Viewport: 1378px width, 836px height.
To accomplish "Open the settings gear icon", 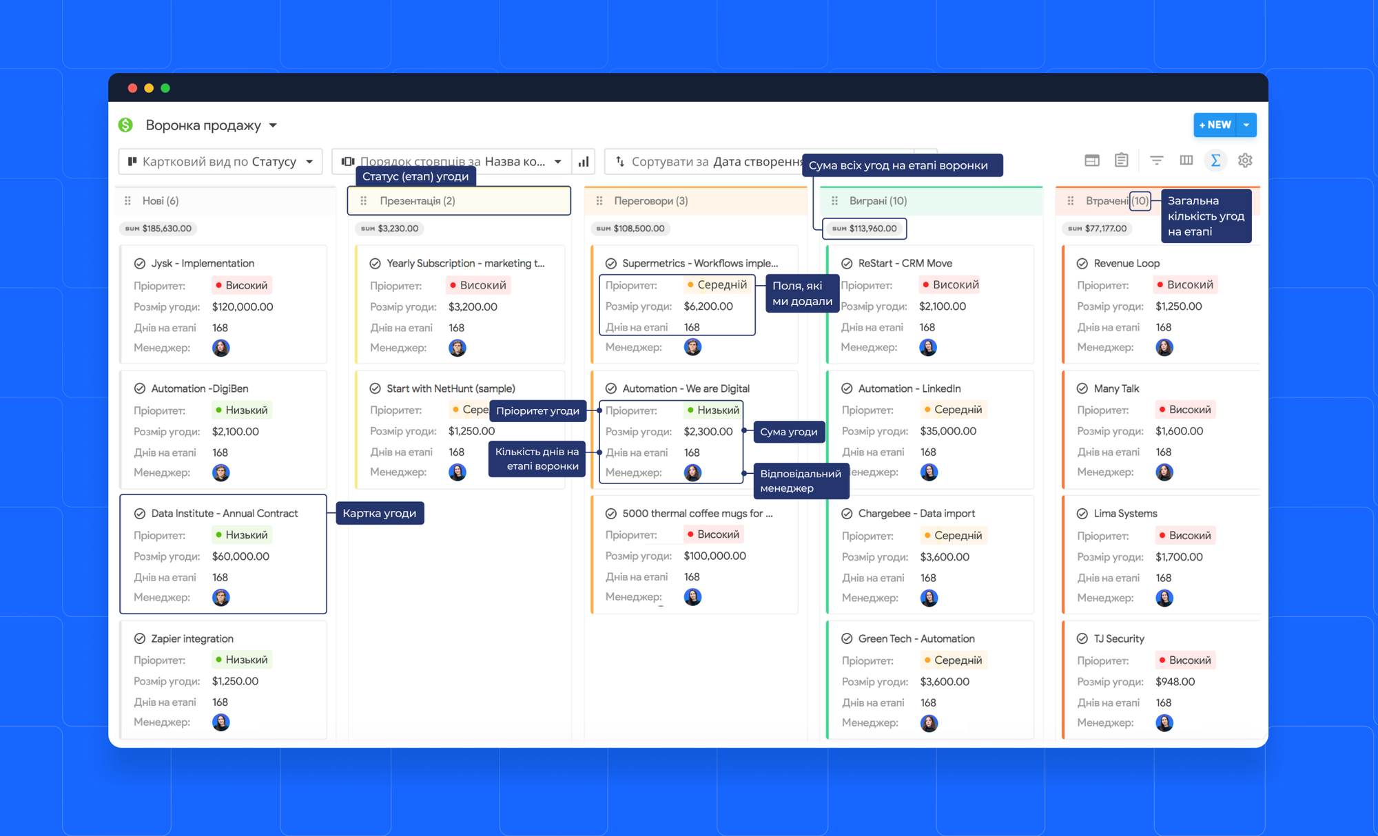I will tap(1245, 160).
